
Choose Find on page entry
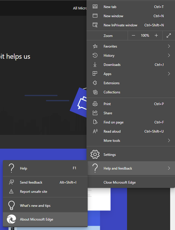[131, 122]
